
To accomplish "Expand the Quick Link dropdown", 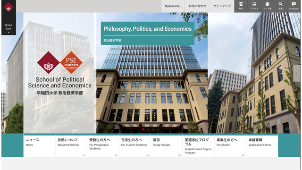I will pos(8,28).
